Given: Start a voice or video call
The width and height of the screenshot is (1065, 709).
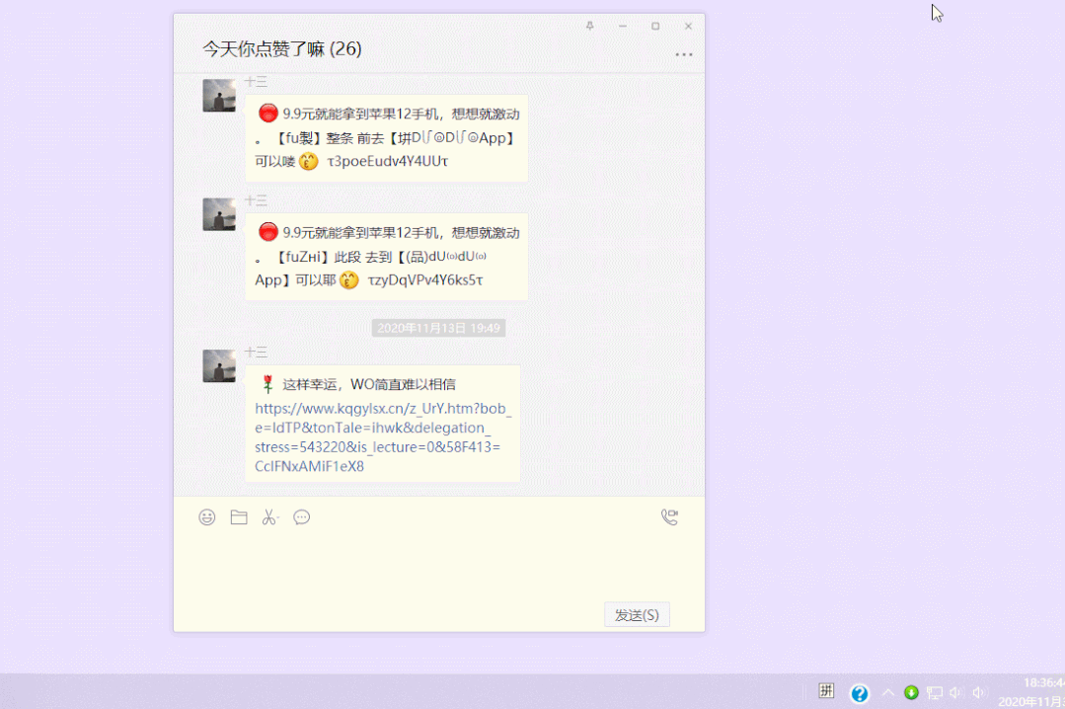Looking at the screenshot, I should (669, 517).
